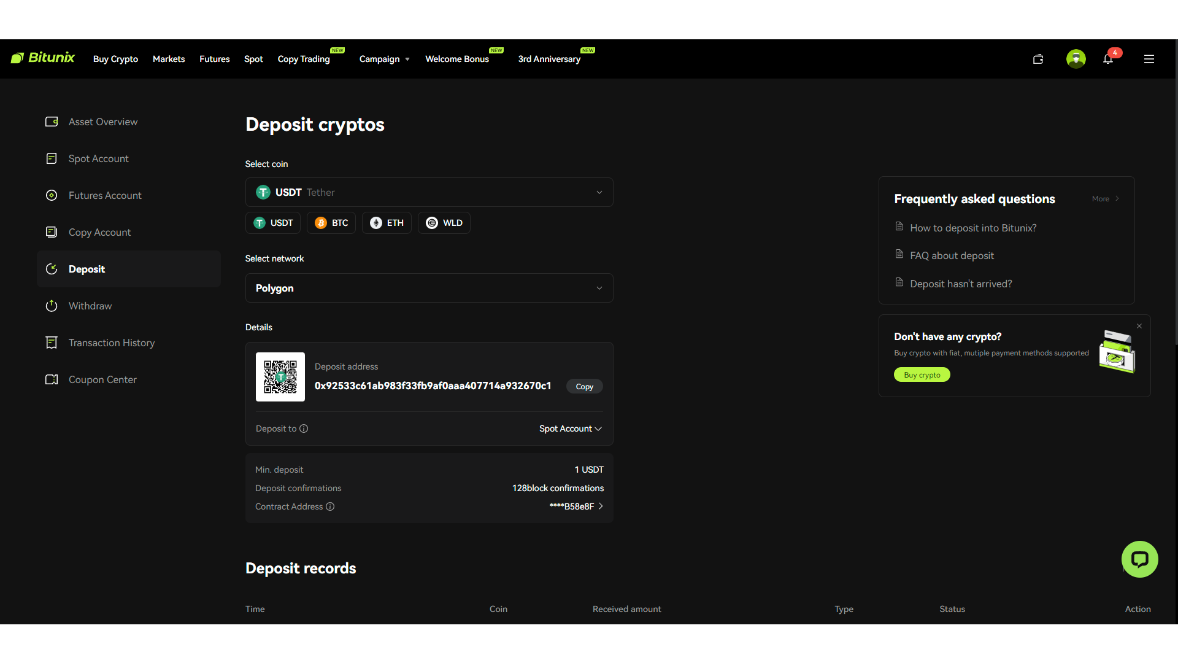
Task: Expand the Select coin dropdown
Action: point(429,192)
